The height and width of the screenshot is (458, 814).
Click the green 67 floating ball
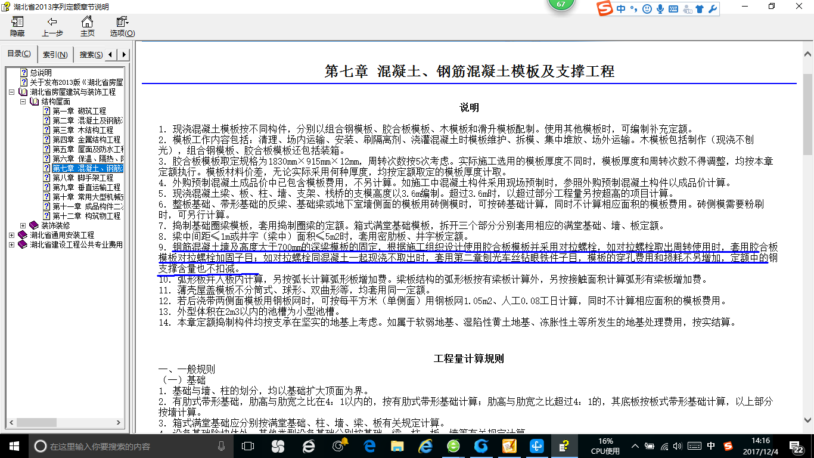[x=561, y=5]
